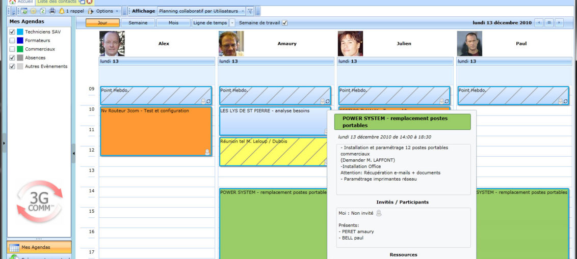The width and height of the screenshot is (577, 259).
Task: Open Nv Routeur 3com - Test et configuration event
Action: (156, 131)
